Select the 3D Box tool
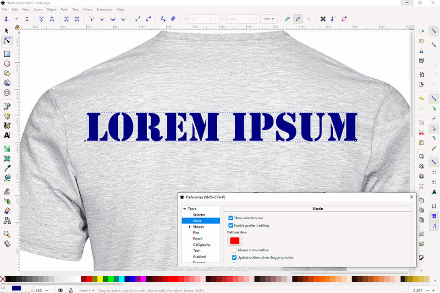Screen dimensions: 440x293 (x=7, y=83)
